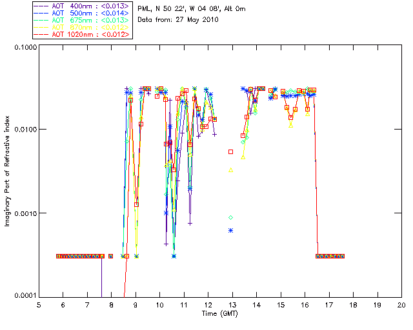Click x-axis tick label 10
Screen dimensions: 413x330
pyautogui.click(x=159, y=305)
